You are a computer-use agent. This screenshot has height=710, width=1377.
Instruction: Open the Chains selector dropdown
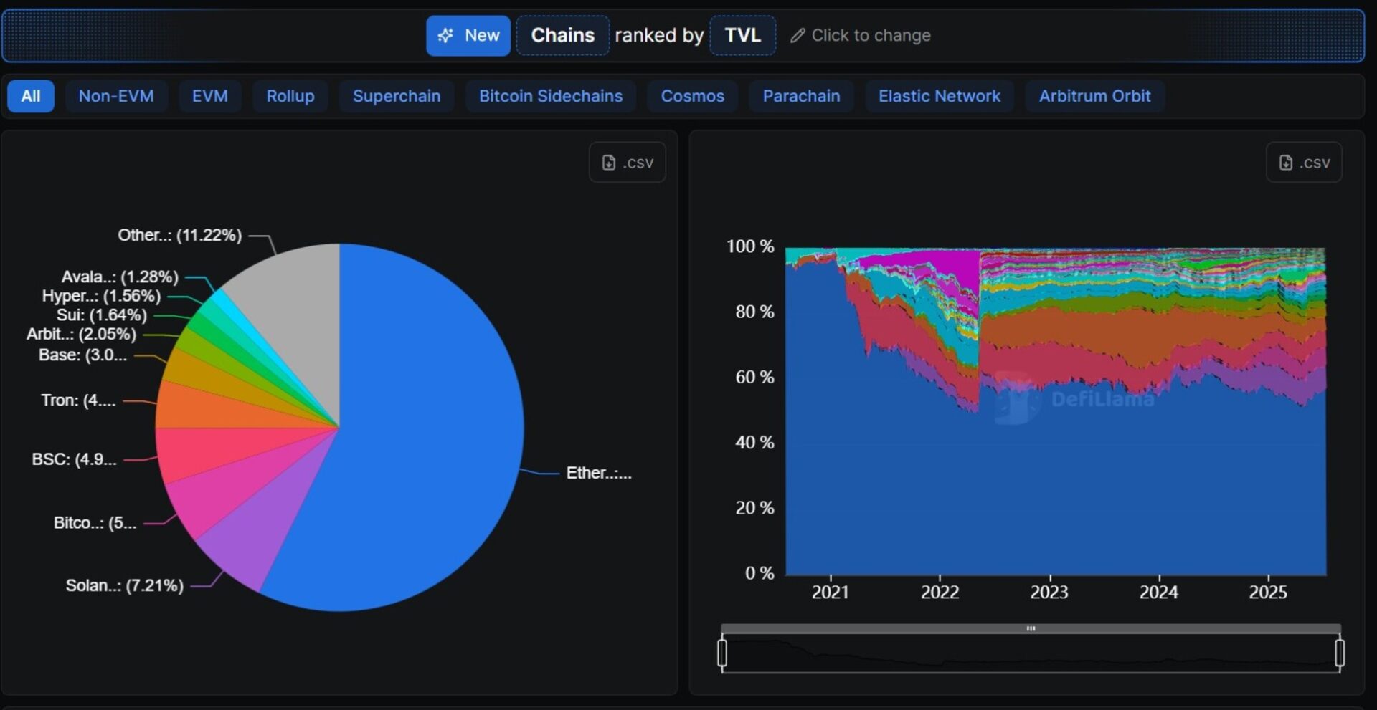coord(562,36)
